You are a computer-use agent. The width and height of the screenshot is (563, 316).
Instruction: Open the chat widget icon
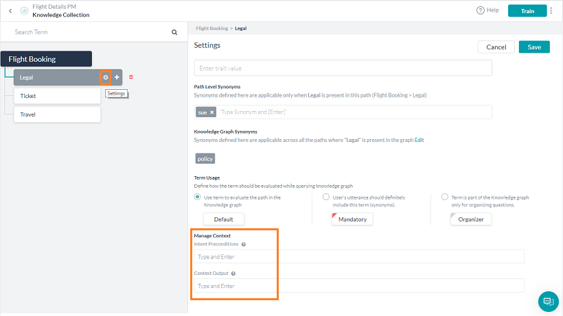[548, 301]
